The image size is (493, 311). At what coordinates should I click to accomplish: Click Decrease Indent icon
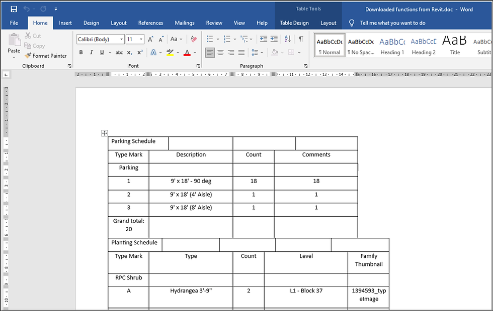(x=264, y=39)
